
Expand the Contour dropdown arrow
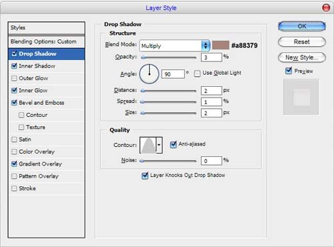point(159,145)
